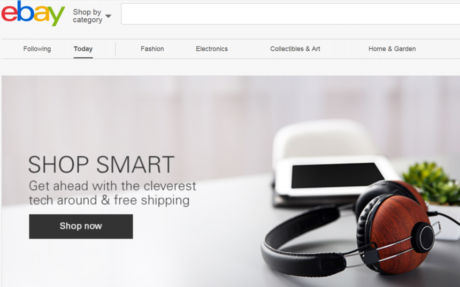Click the cleverest tech free shipping text

(112, 193)
